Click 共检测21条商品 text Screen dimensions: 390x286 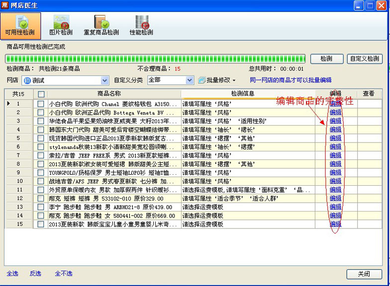pyautogui.click(x=59, y=69)
